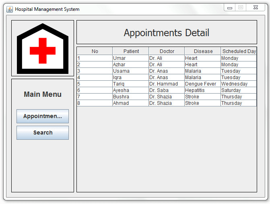Click Dr. Ali in Azhar's row
This screenshot has height=204, width=270.
(167, 64)
